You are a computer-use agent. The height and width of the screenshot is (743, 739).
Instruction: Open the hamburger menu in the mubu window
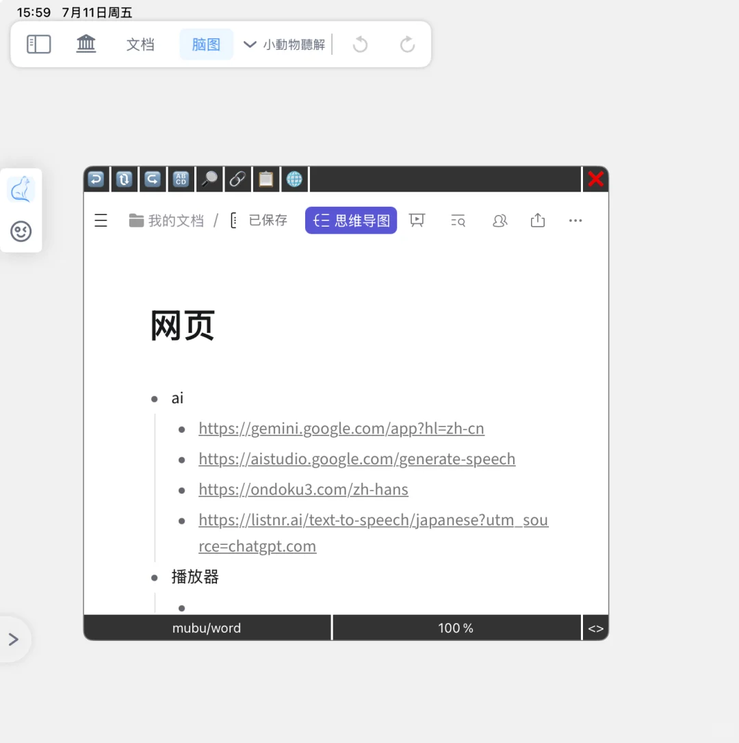[101, 220]
